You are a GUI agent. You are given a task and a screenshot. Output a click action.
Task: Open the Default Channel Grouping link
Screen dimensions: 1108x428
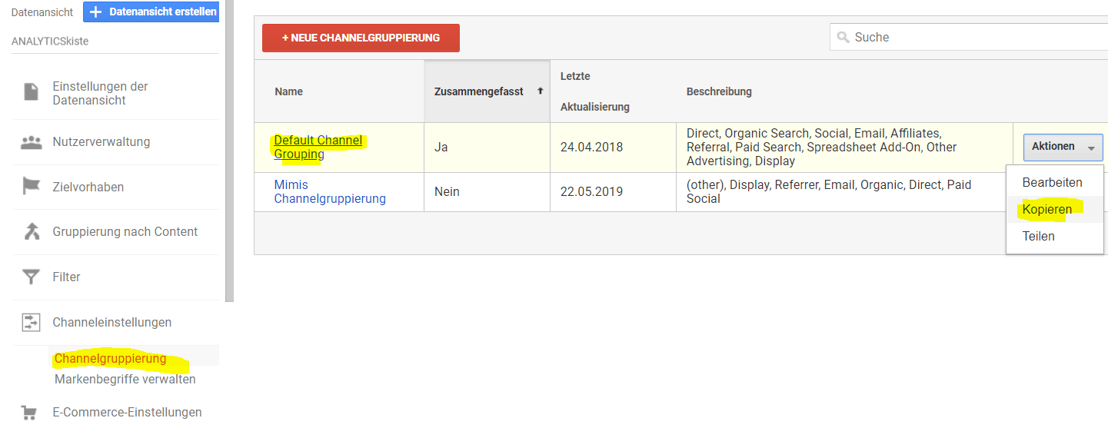[318, 147]
